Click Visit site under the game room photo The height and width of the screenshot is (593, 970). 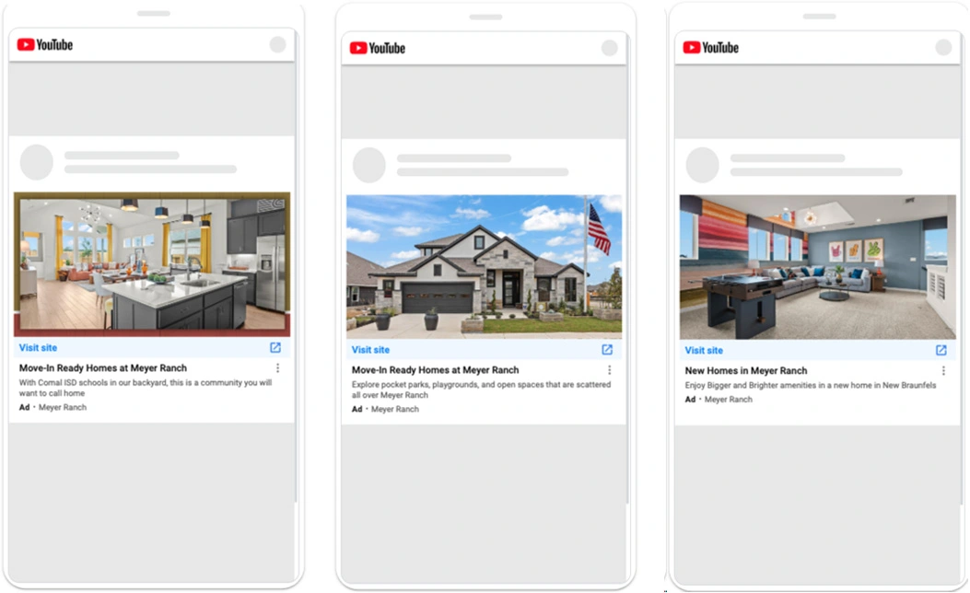(704, 350)
